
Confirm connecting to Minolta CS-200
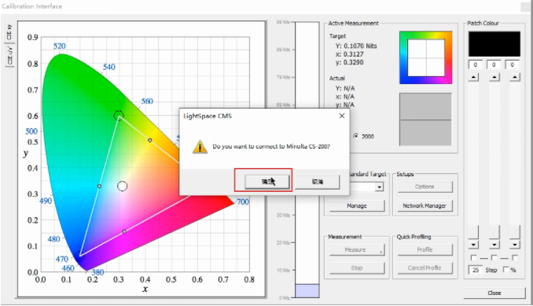267,182
